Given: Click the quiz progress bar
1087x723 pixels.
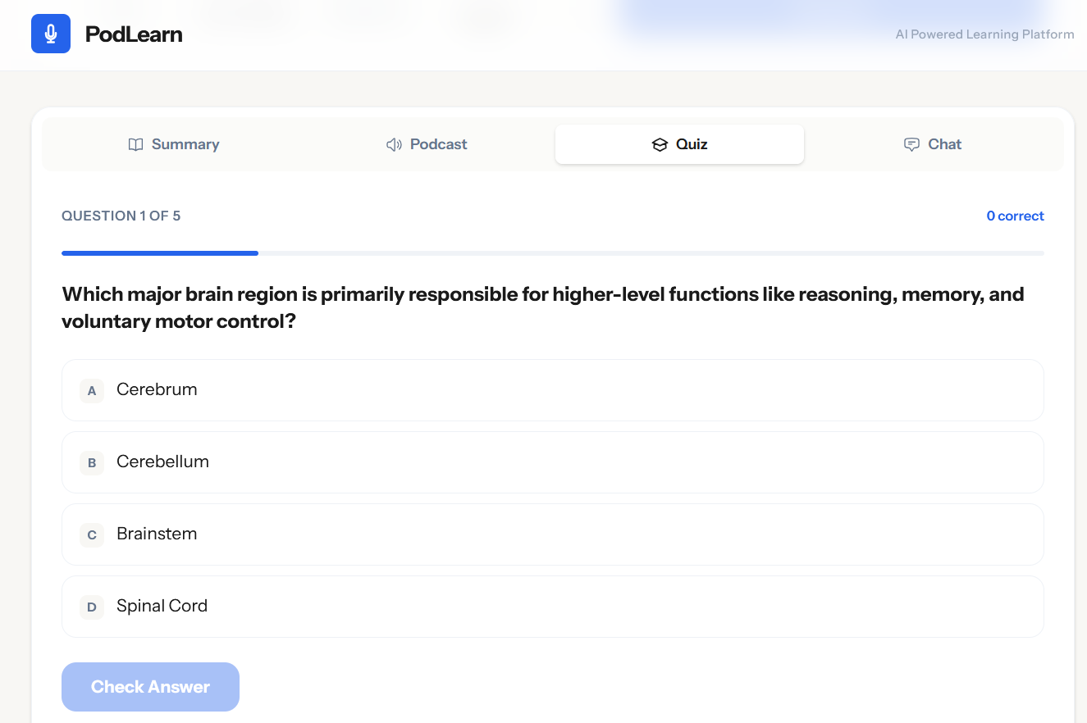Looking at the screenshot, I should (552, 252).
